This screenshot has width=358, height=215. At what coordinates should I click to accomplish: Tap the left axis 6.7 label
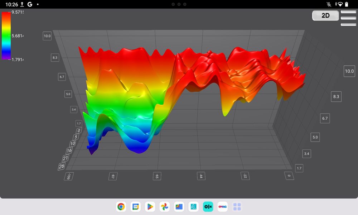[62, 77]
